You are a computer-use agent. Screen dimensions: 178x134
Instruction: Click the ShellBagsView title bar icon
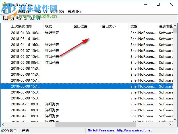[x=5, y=5]
